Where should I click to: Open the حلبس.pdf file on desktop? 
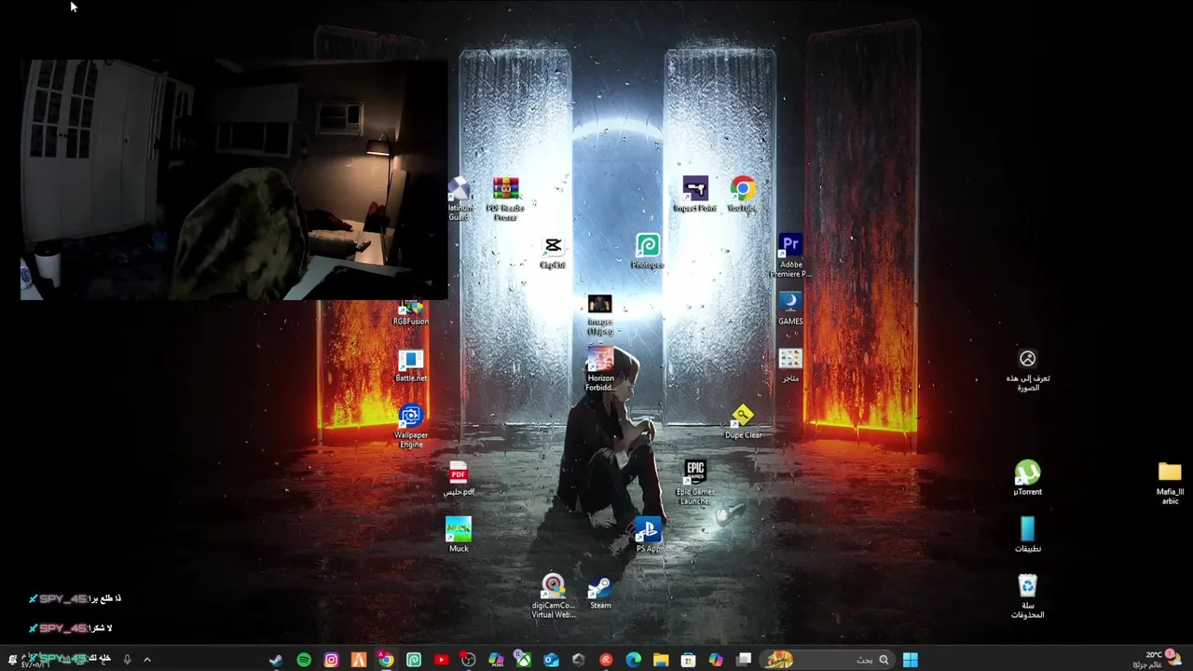459,478
